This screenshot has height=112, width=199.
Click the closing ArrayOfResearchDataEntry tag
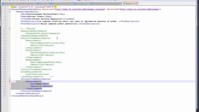(x=27, y=96)
